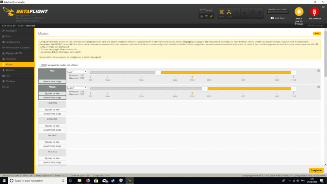Click the Enregistrer save button
This screenshot has width=327, height=184.
click(x=316, y=170)
